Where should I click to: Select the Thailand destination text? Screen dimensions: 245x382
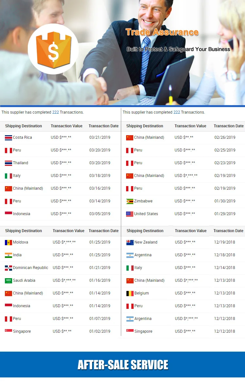(21, 163)
